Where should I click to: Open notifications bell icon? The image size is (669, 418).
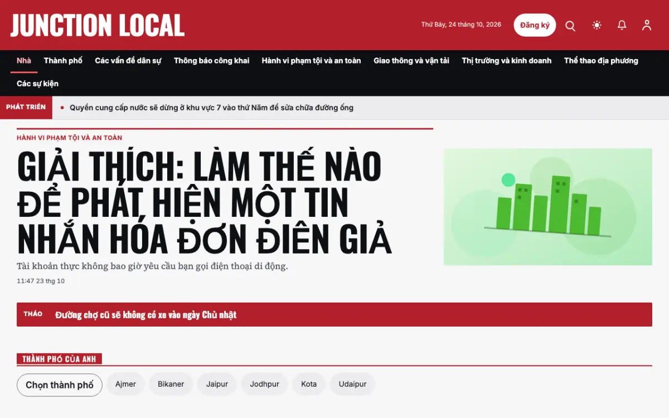[622, 25]
